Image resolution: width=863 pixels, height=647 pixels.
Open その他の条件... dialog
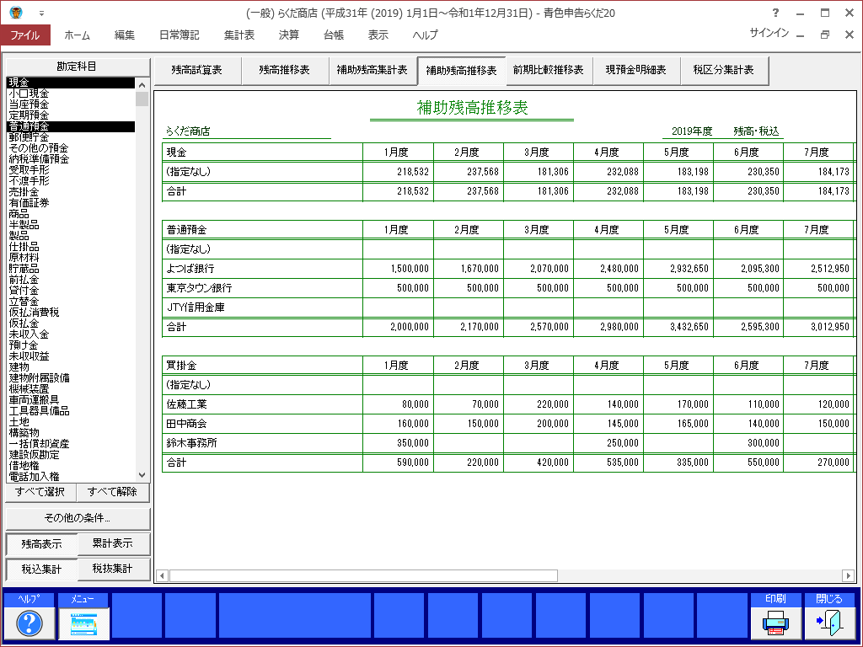point(77,518)
